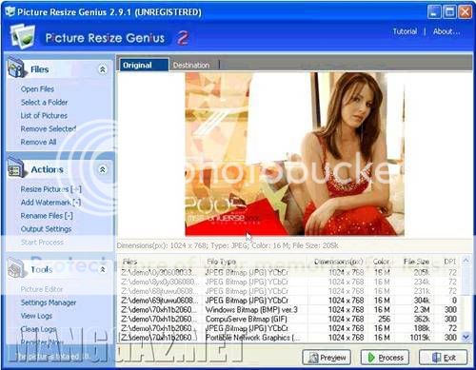Image resolution: width=476 pixels, height=370 pixels.
Task: Choose Select a Folder option
Action: [x=44, y=102]
